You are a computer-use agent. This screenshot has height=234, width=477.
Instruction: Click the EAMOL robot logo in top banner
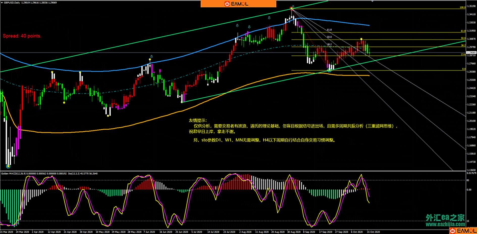pyautogui.click(x=227, y=4)
